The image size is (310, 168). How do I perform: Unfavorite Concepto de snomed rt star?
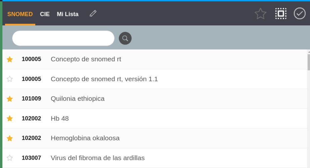(10, 59)
